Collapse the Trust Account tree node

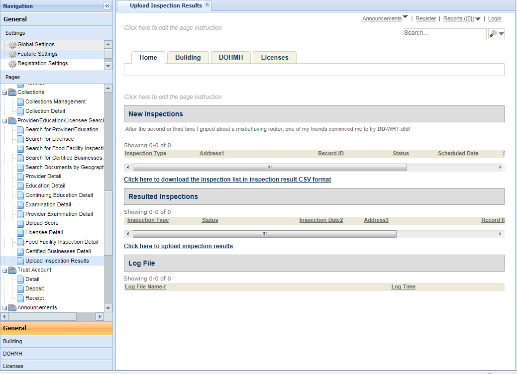5,270
